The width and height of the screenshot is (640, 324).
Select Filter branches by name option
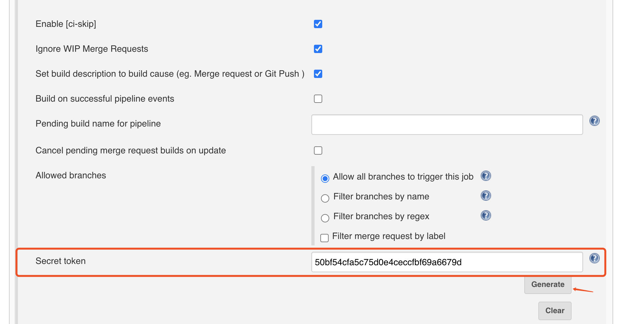coord(325,198)
